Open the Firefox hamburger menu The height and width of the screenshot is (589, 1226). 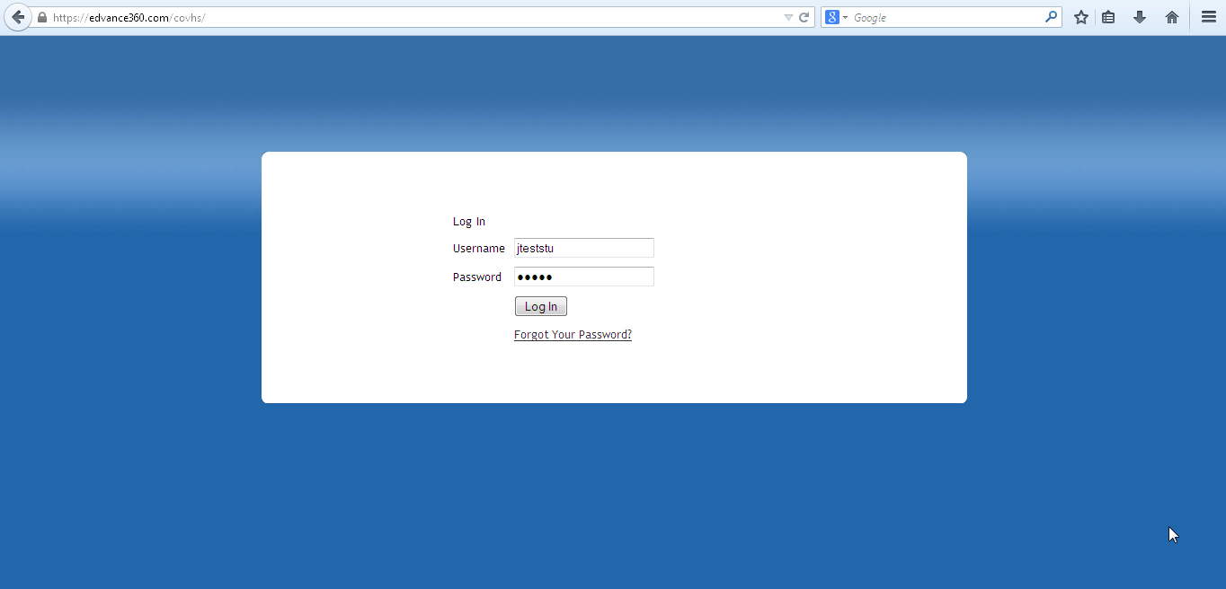pos(1208,17)
